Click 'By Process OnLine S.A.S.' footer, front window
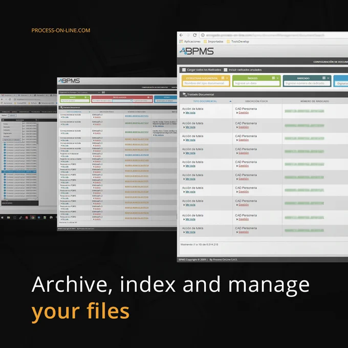Viewport: 348px width, 348px height. pyautogui.click(x=224, y=259)
